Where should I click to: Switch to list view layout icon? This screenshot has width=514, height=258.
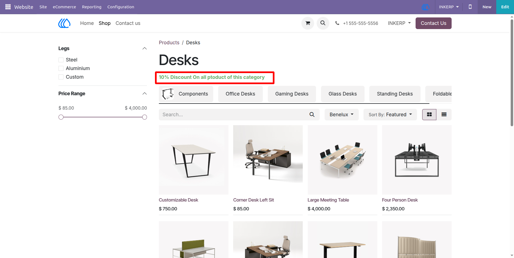444,115
